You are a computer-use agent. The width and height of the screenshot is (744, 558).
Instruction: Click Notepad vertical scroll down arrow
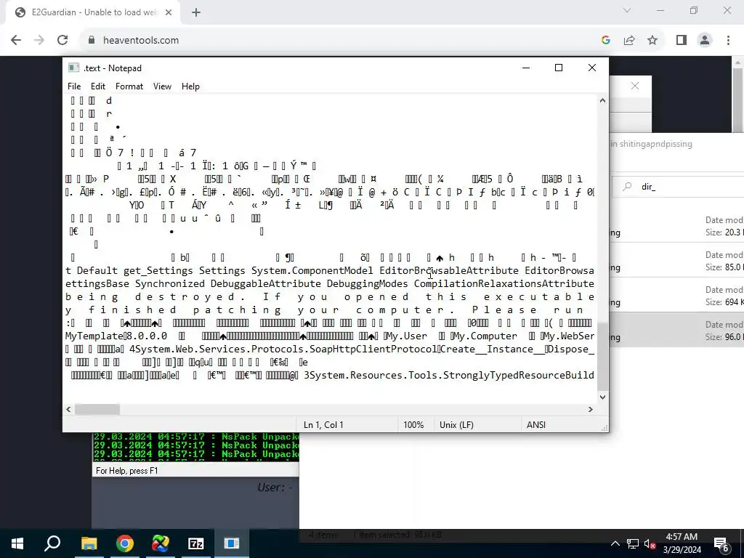click(x=602, y=397)
